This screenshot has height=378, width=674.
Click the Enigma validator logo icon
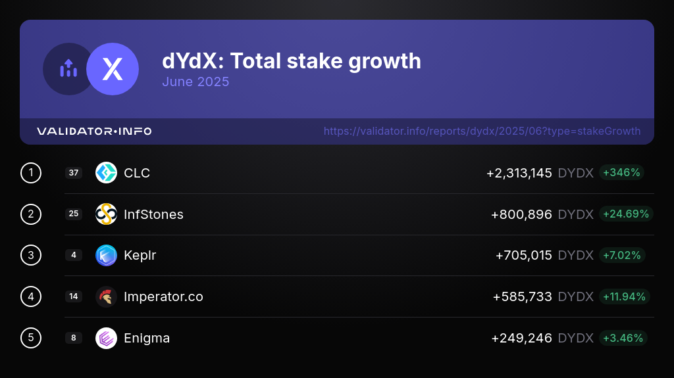[106, 338]
